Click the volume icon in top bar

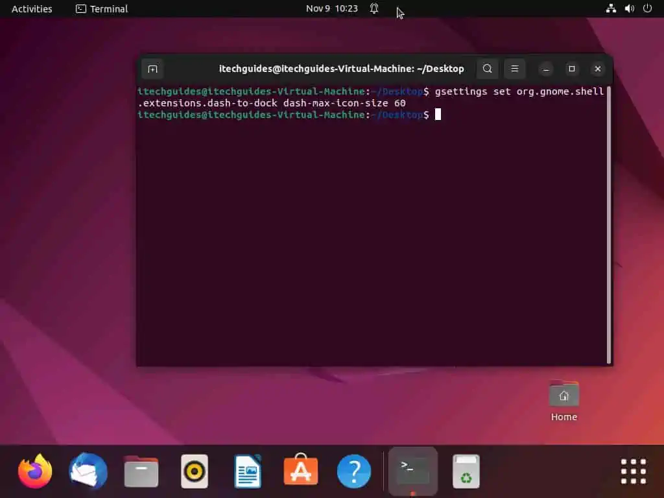tap(629, 9)
